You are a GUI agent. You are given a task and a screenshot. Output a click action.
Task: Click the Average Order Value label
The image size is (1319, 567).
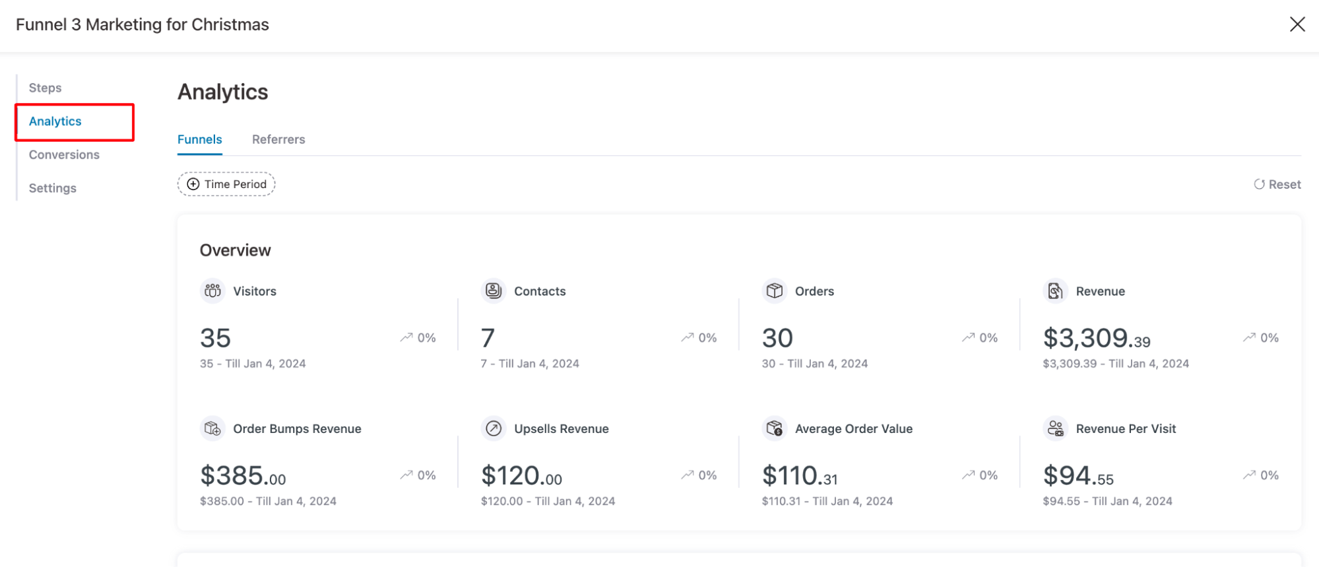(854, 428)
